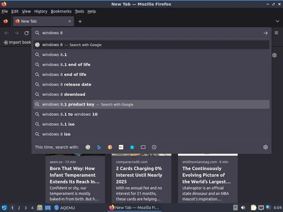This screenshot has width=283, height=212.
Task: Select Bing one-off search engine icon
Action: click(x=99, y=147)
